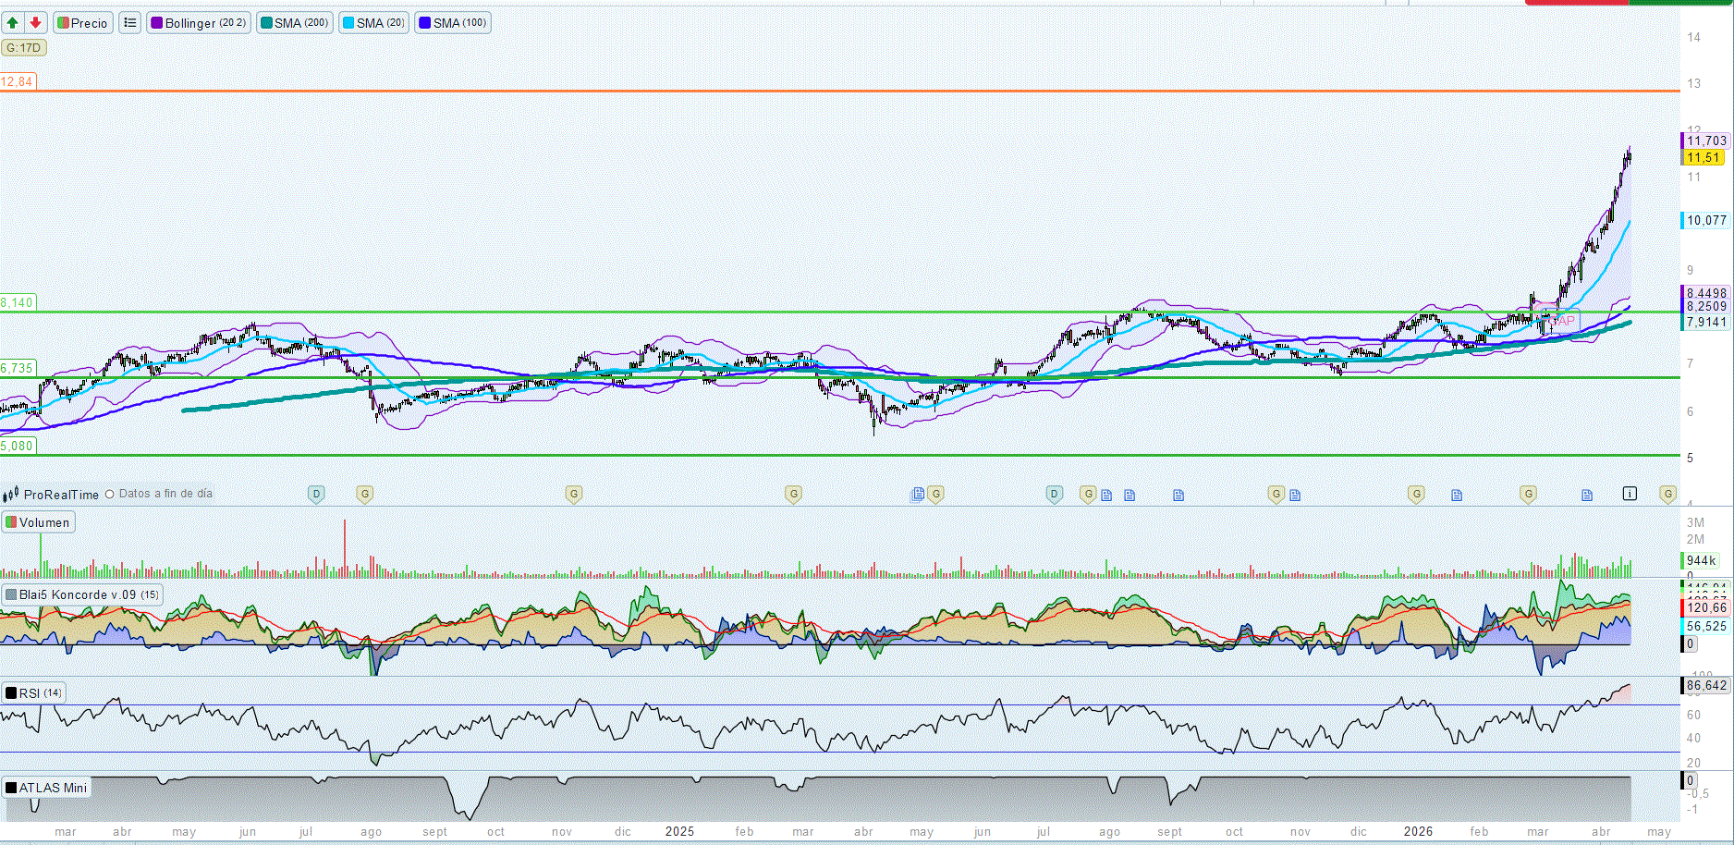
Task: Click the cyan SMA (20) color swatch
Action: [348, 23]
